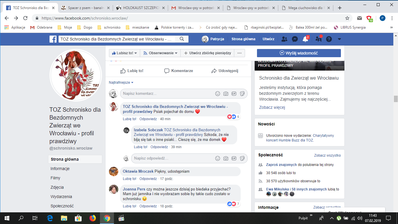Open Facebook Messenger icon in top bar
Image resolution: width=398 pixels, height=224 pixels.
(x=295, y=39)
